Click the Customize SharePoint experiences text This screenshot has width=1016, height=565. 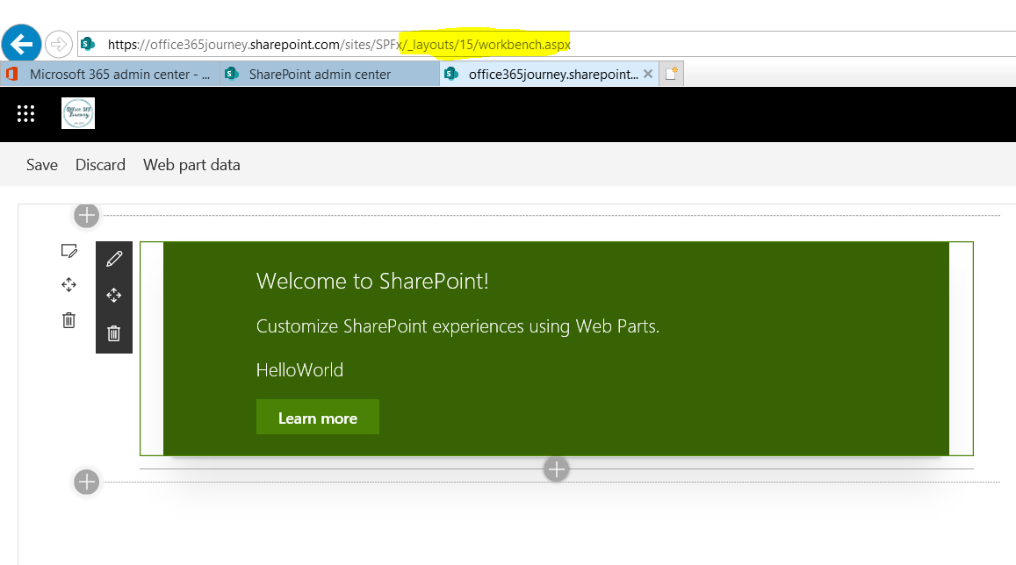click(458, 326)
